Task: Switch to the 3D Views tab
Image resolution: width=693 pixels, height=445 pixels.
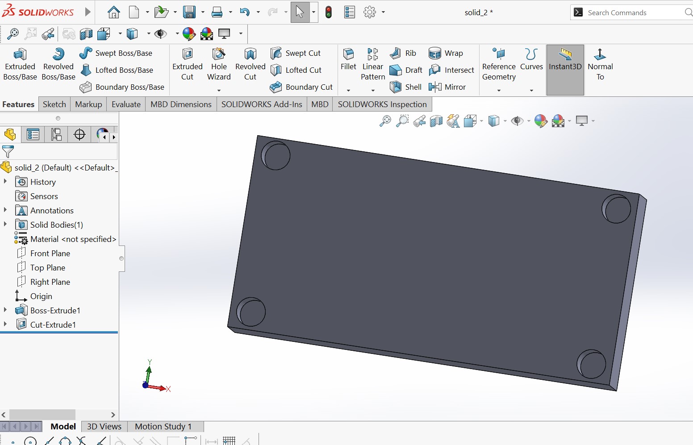Action: coord(104,426)
